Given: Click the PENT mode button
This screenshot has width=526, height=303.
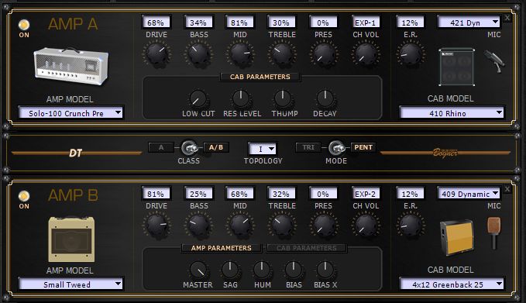Looking at the screenshot, I should [x=363, y=147].
